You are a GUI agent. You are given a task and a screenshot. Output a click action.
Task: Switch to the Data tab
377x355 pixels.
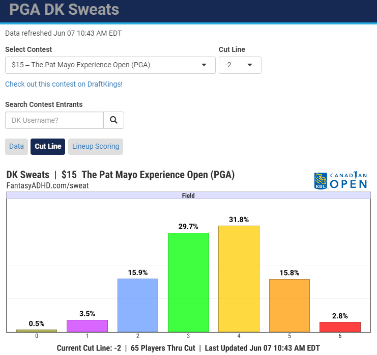point(17,146)
